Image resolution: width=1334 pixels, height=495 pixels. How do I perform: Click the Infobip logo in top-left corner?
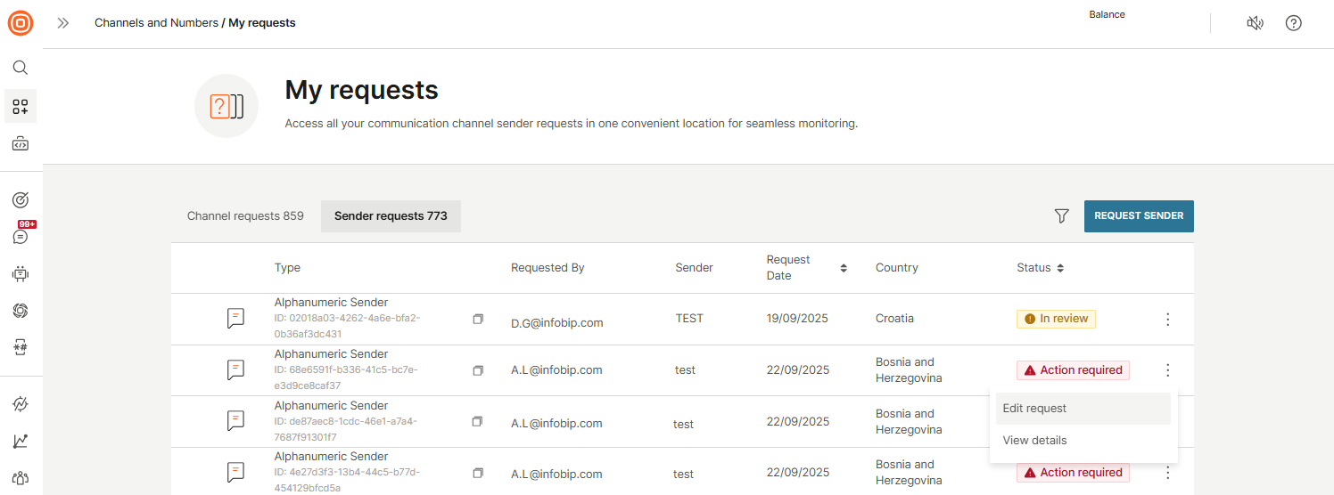pyautogui.click(x=21, y=23)
